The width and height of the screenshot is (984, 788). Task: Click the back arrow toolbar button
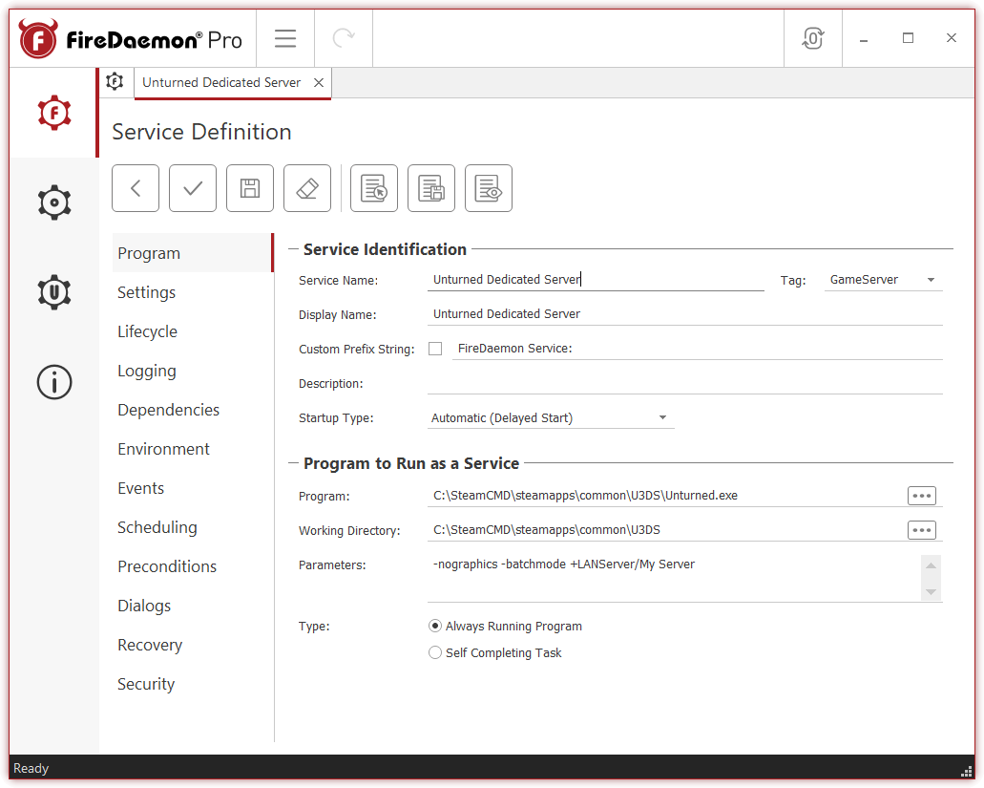136,188
